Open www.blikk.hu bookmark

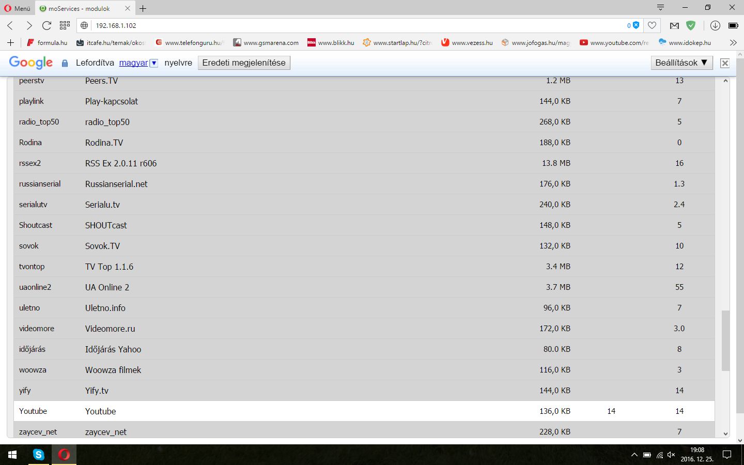coord(331,42)
